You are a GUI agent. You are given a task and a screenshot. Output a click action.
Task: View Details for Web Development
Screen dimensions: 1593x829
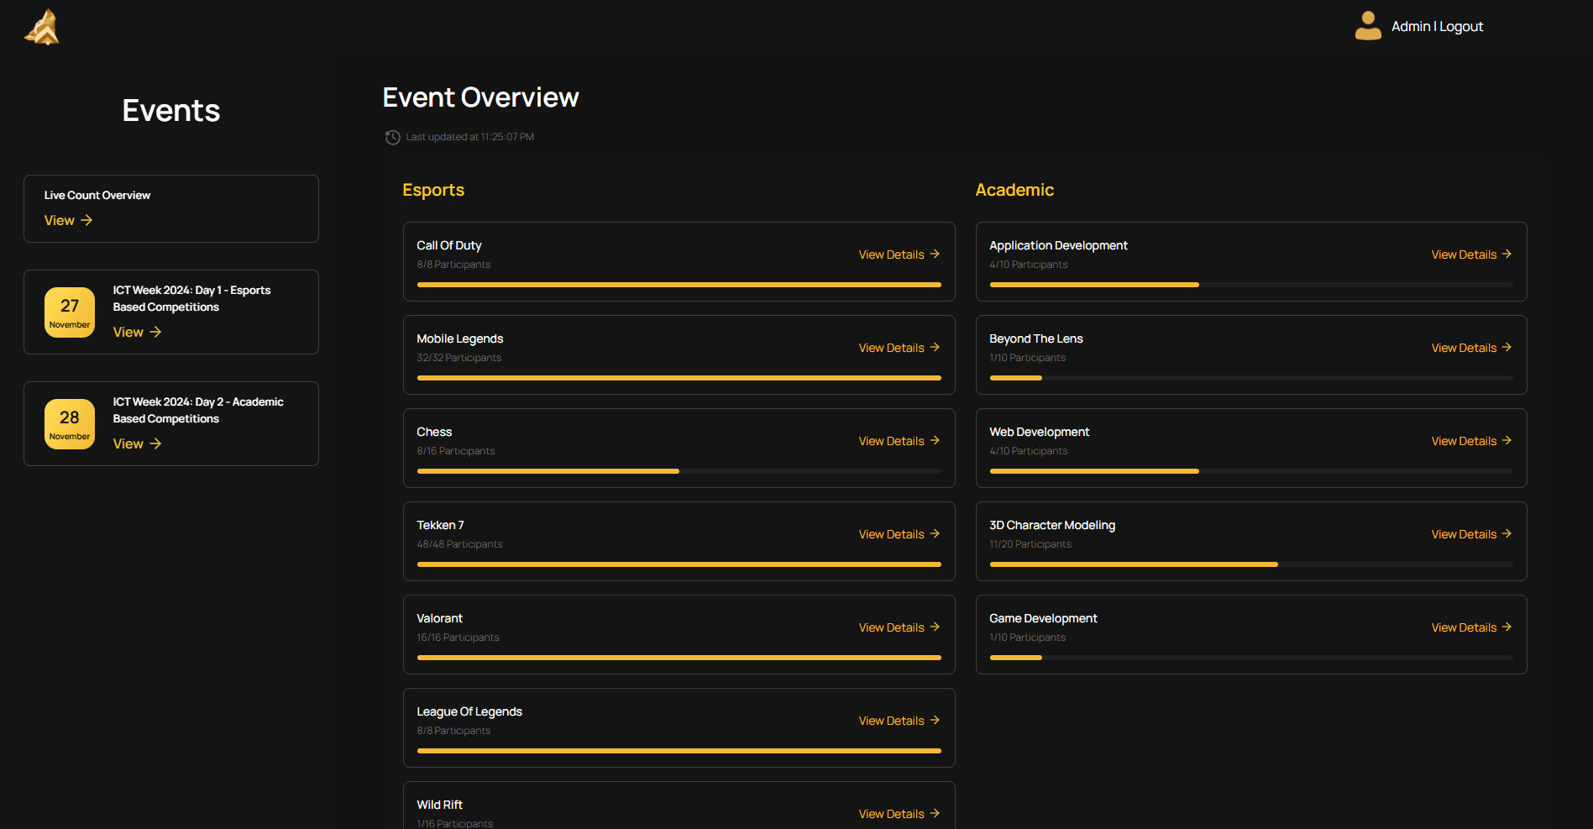1471,441
